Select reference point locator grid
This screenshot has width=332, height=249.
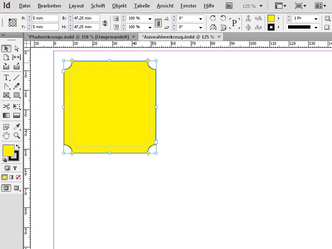pyautogui.click(x=12, y=22)
